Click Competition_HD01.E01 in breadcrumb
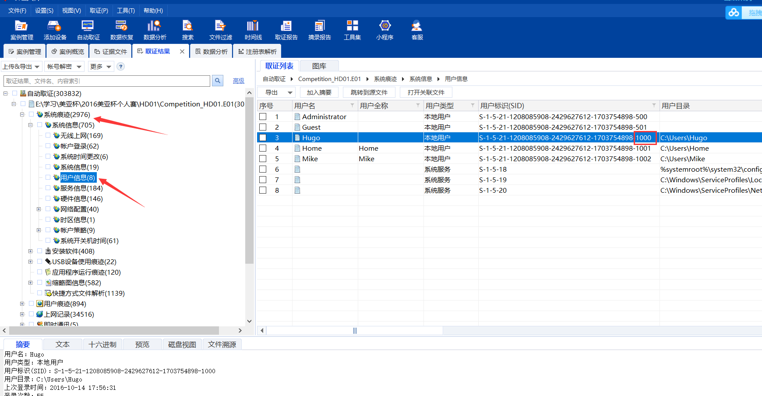762x396 pixels. 329,79
